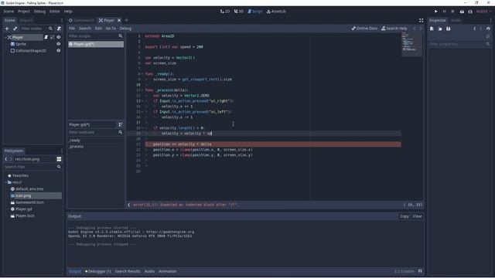
Task: Open script editor Search menu
Action: point(85,29)
